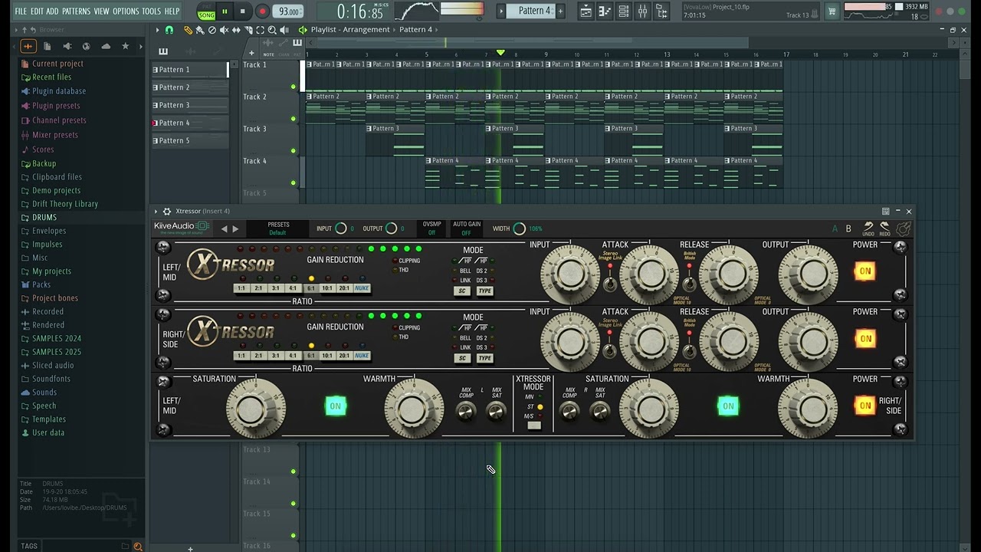
Task: Click the record button in transport
Action: tap(262, 11)
